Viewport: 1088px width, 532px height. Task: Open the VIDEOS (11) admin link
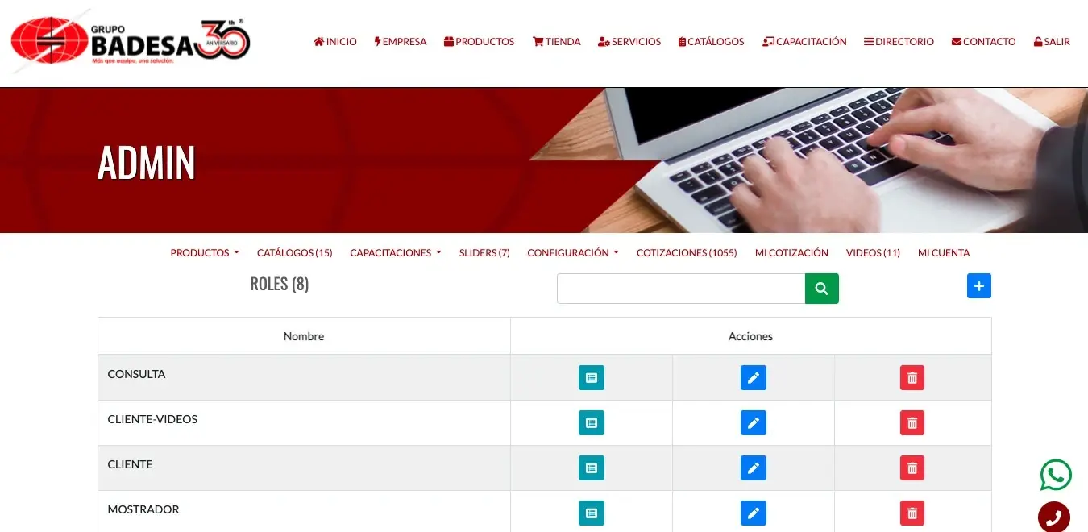pyautogui.click(x=873, y=253)
